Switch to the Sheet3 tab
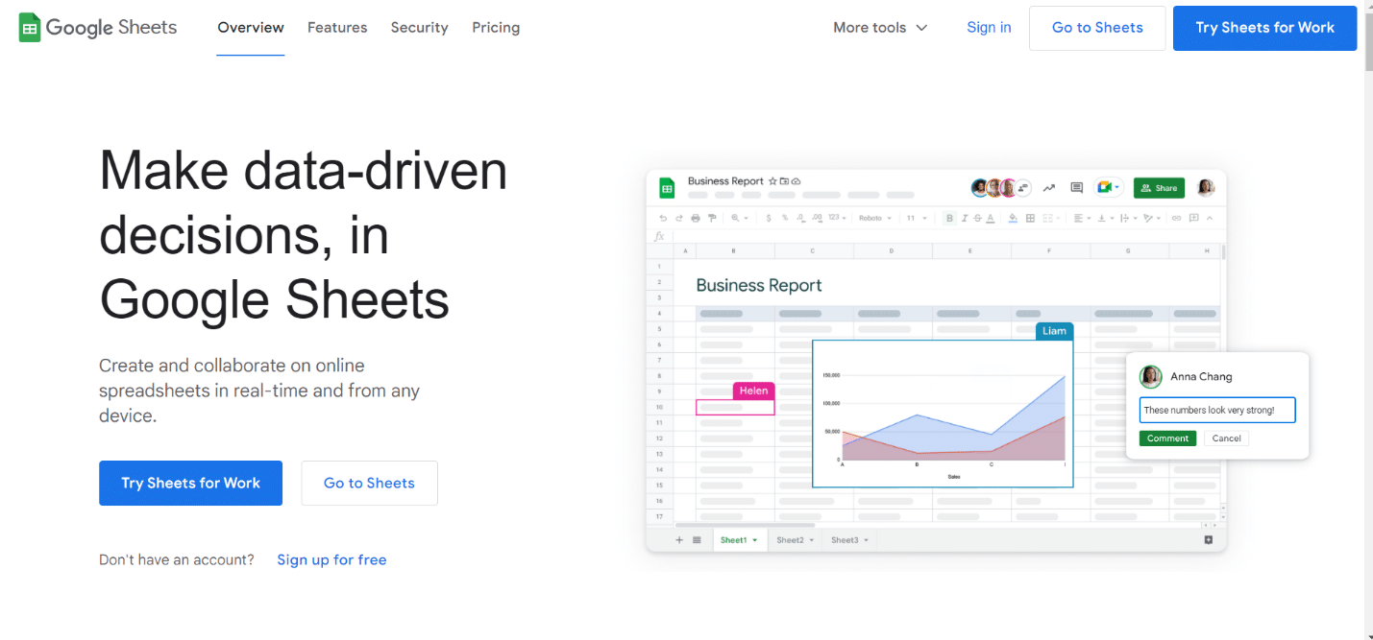Viewport: 1373px width, 640px height. click(849, 540)
